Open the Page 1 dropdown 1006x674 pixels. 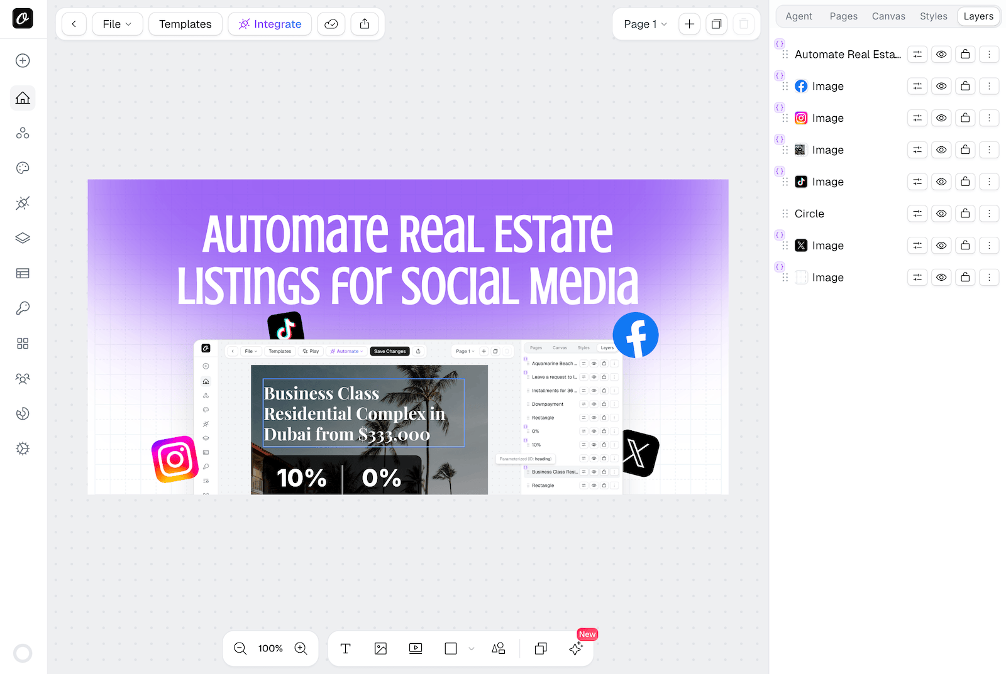(x=644, y=24)
